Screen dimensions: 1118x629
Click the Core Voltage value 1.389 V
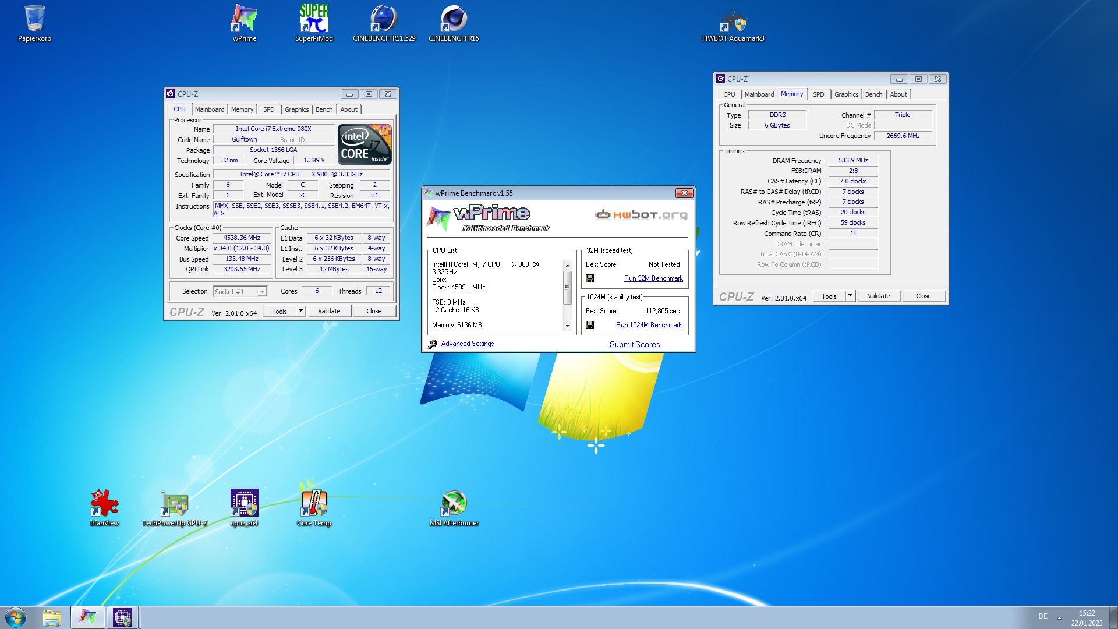(314, 160)
